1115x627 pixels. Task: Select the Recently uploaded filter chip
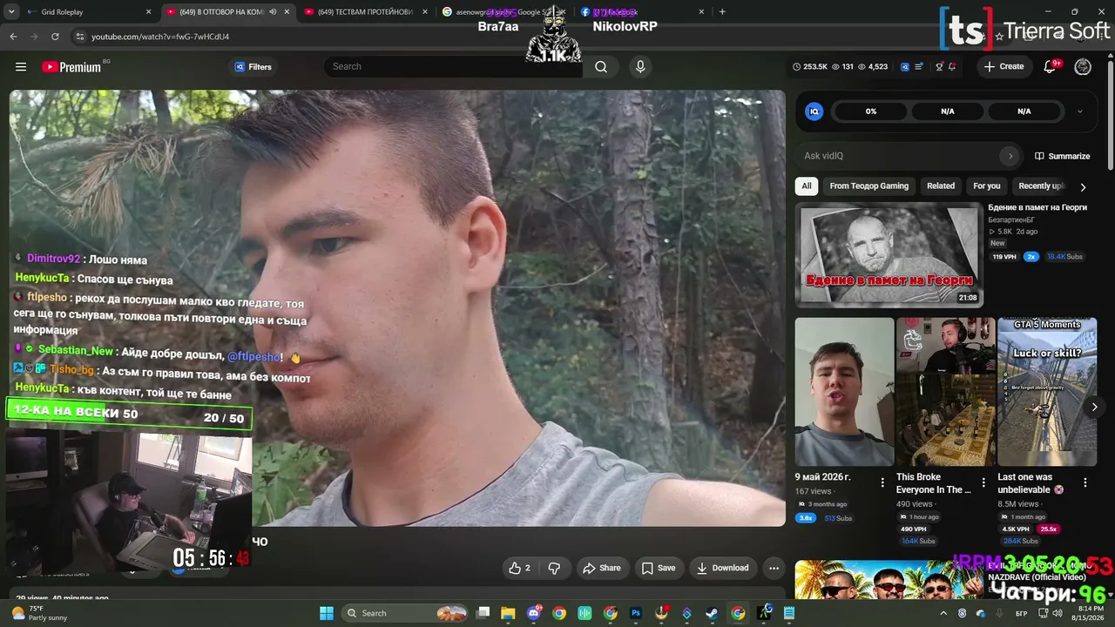pos(1041,185)
